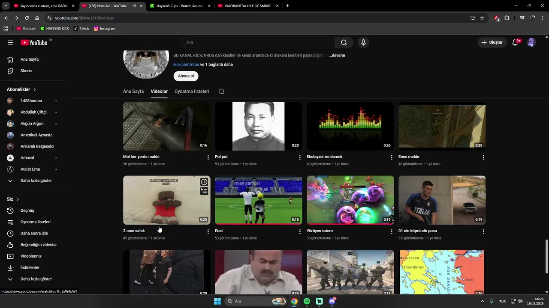Open the tab search dropdown arrow
549x308 pixels.
(6, 6)
